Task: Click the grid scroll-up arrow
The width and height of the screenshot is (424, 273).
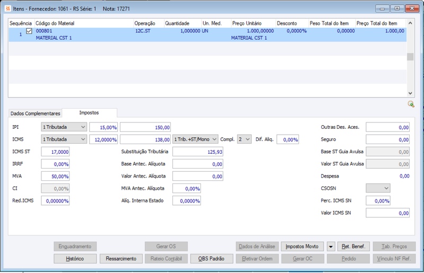Action: [x=410, y=23]
